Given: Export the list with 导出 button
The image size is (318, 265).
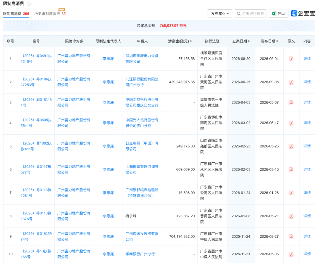Looking at the screenshot, I should (279, 14).
